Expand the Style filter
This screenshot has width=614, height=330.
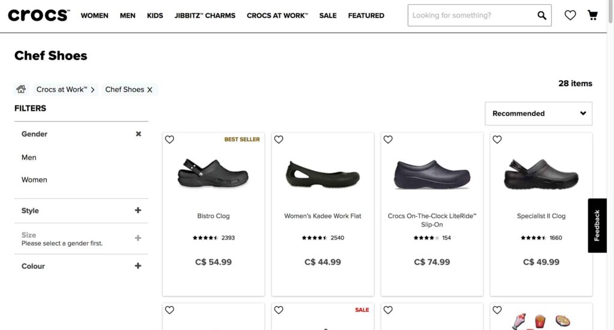tap(138, 210)
